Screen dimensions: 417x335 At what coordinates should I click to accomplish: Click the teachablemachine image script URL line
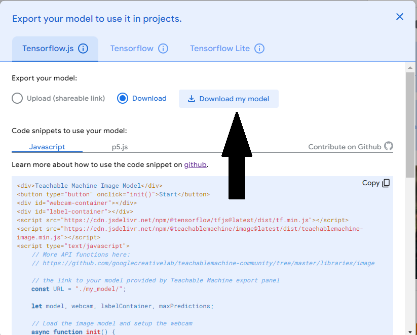pyautogui.click(x=190, y=233)
